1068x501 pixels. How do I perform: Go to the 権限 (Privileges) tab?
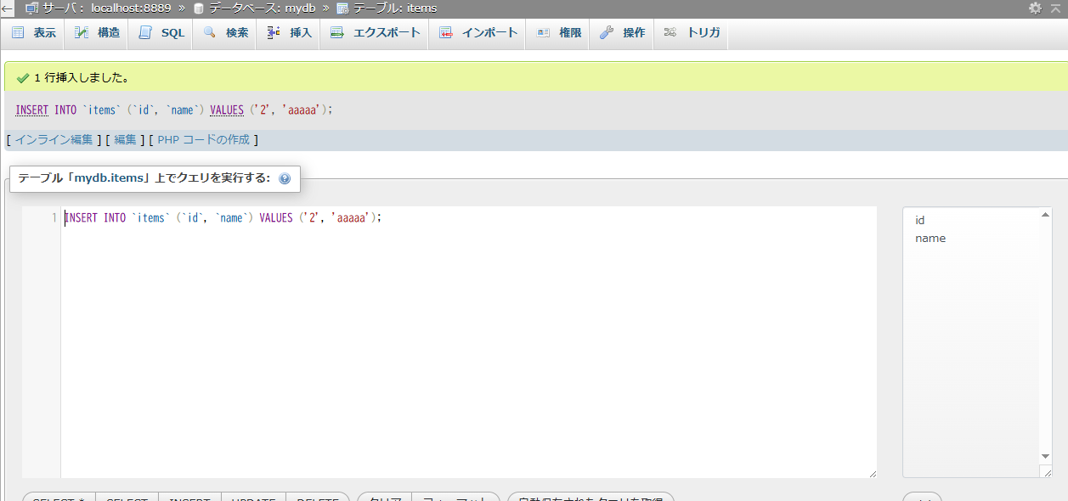(558, 33)
